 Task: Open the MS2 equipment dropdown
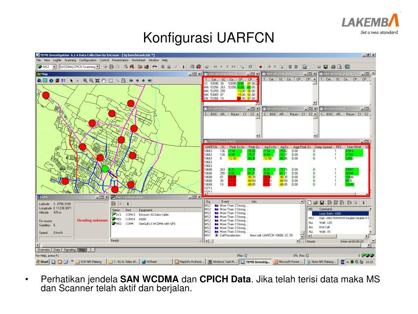54,67
